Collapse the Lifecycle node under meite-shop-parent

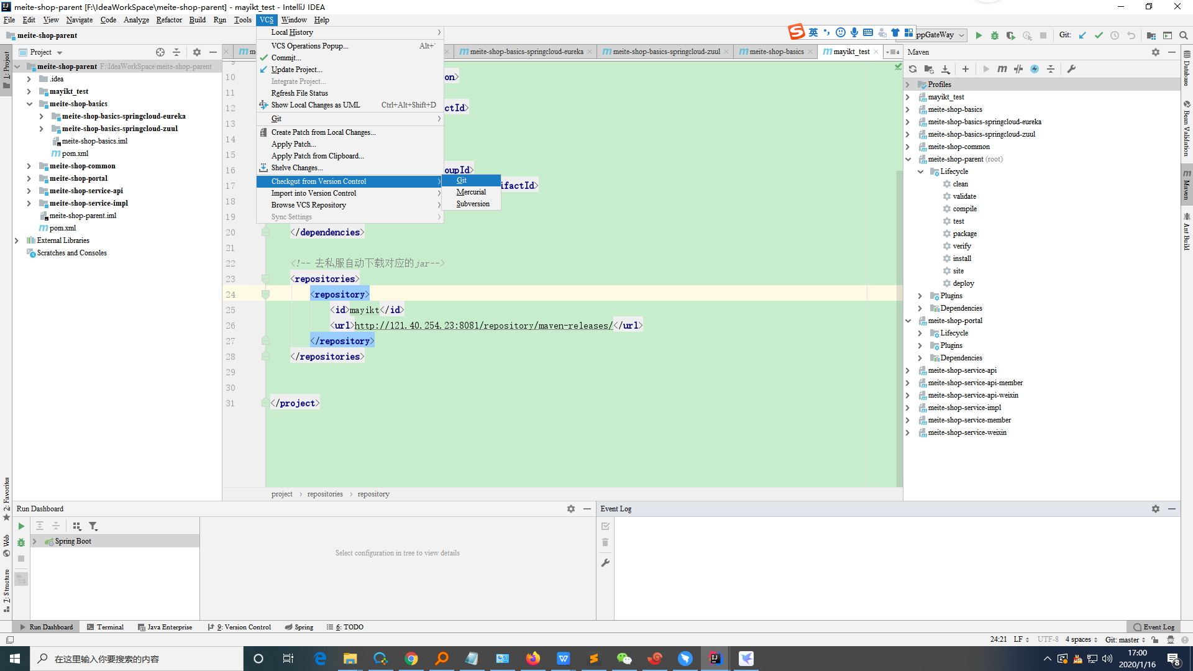[920, 171]
